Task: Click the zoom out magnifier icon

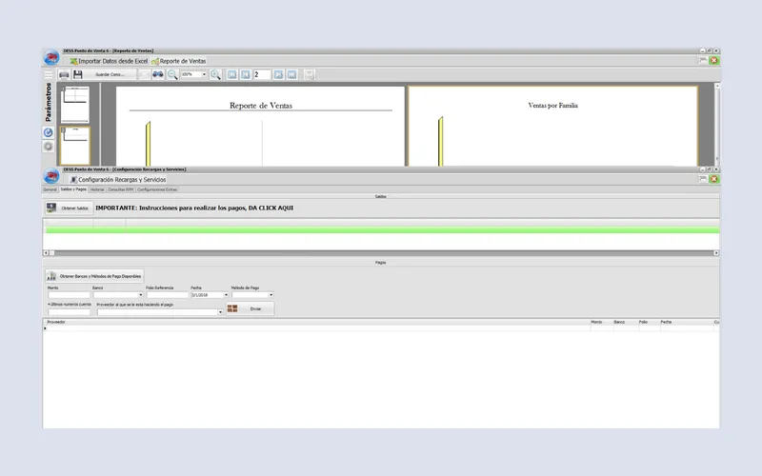Action: click(172, 74)
